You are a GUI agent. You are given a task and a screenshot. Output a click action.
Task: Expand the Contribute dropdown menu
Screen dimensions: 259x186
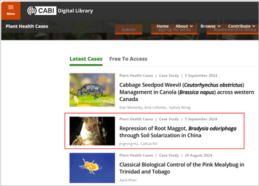pos(242,26)
